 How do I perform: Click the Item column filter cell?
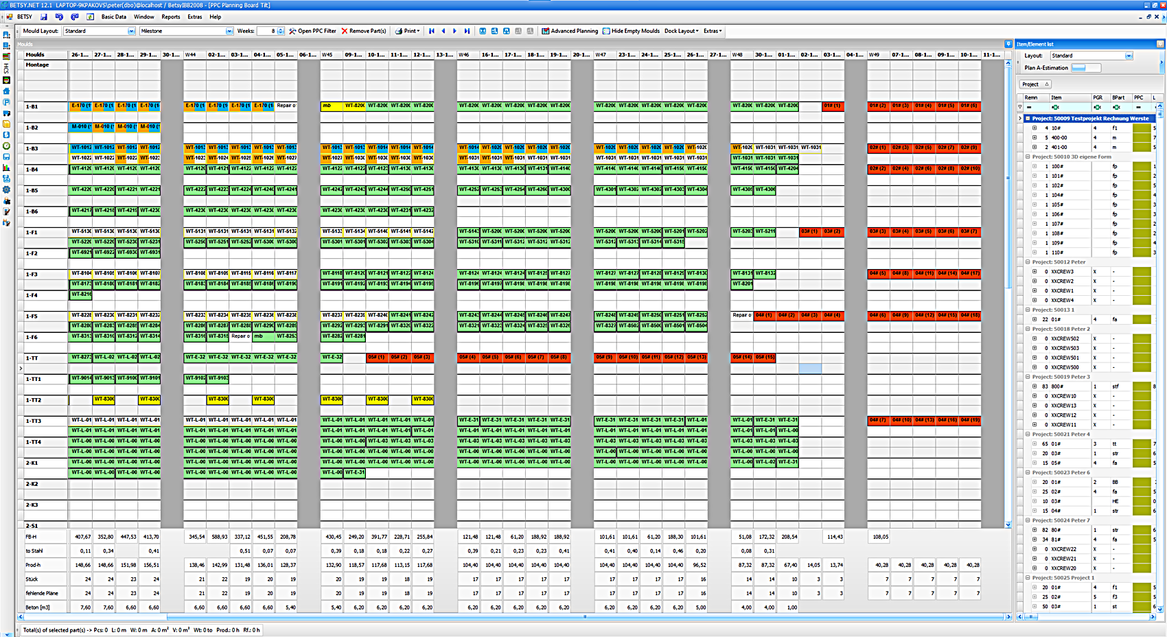1070,107
